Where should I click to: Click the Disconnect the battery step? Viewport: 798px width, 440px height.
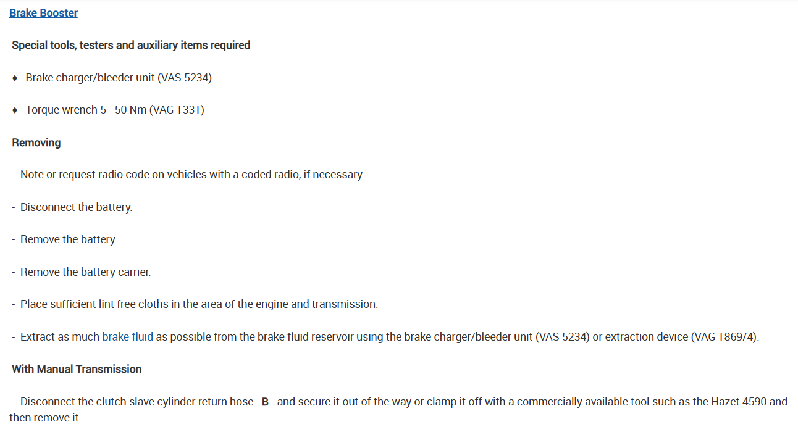click(x=76, y=207)
